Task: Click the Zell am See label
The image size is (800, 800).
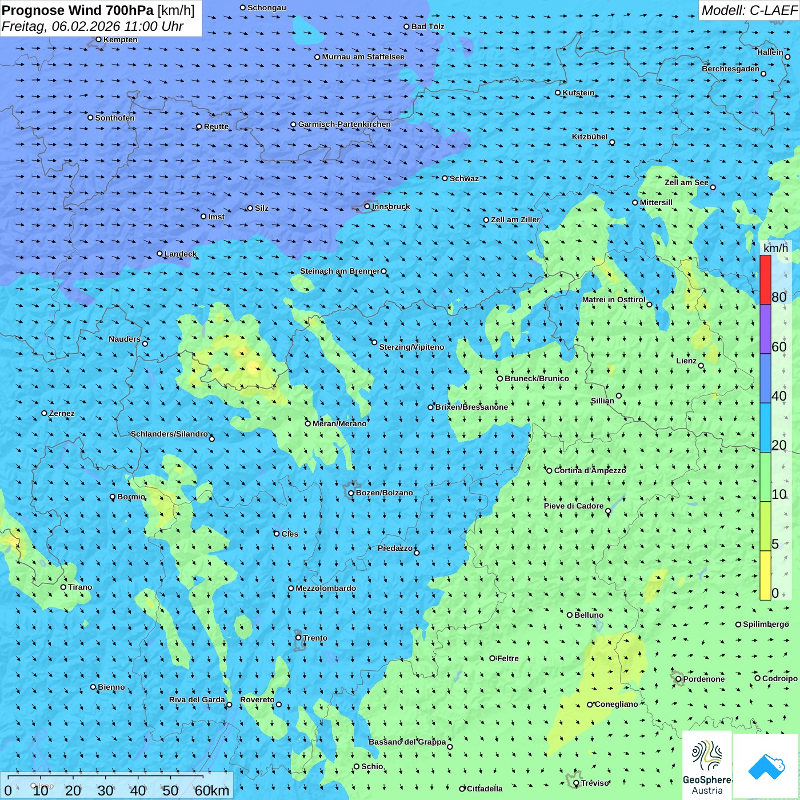Action: click(686, 182)
